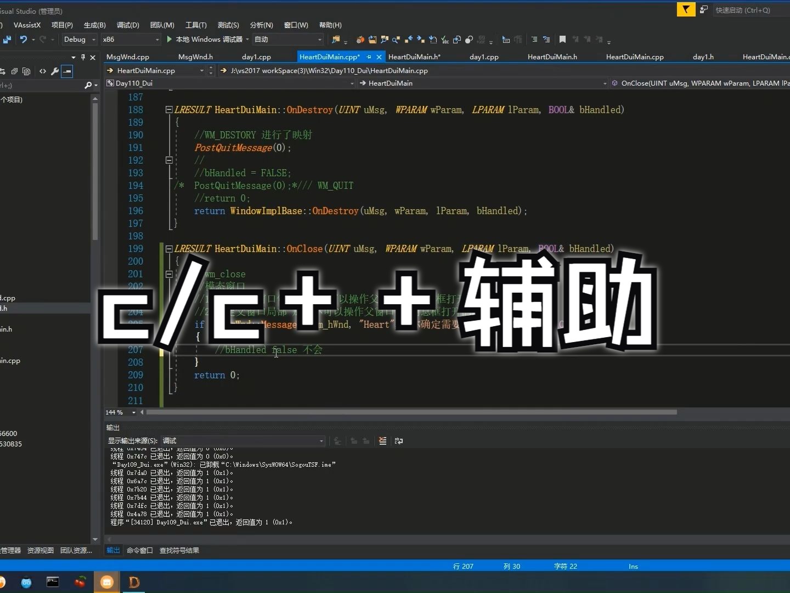Click the Ins status bar indicator
Viewport: 790px width, 593px height.
coord(633,567)
